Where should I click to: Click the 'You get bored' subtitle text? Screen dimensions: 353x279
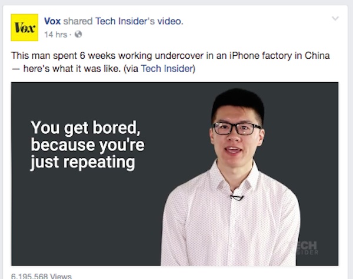[x=85, y=128]
